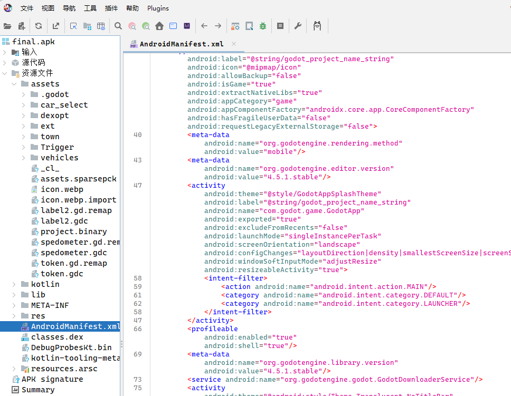Click the llama plugin icon in the toolbar
Screen dimensions: 511x396
[x=317, y=26]
